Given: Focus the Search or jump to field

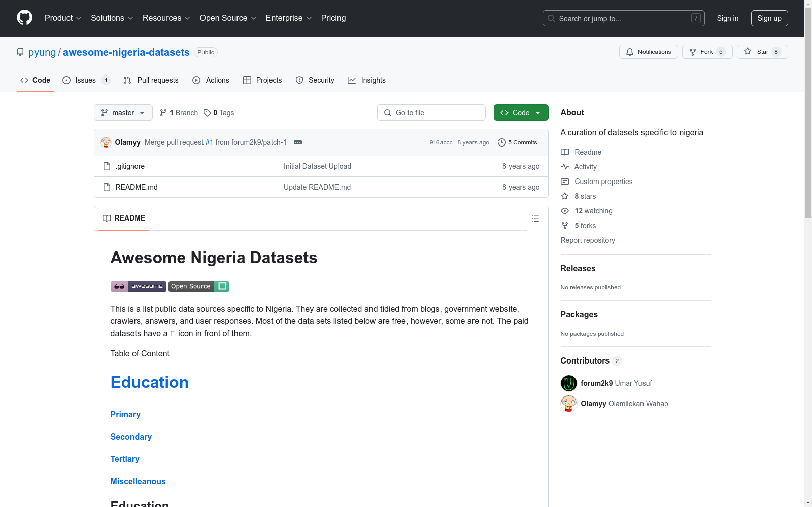Looking at the screenshot, I should [624, 18].
